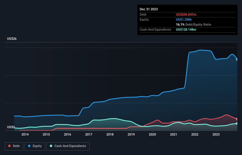The height and width of the screenshot is (155, 242).
Task: Click the US$2b y-axis label
Action: pyautogui.click(x=12, y=39)
